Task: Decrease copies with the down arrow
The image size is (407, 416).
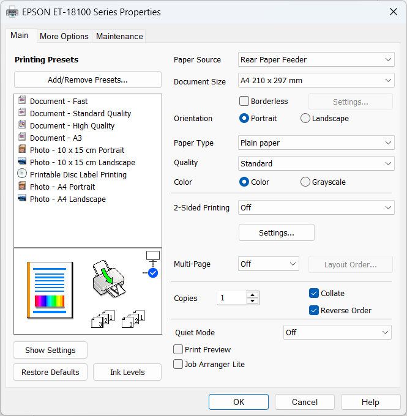Action: tap(253, 301)
